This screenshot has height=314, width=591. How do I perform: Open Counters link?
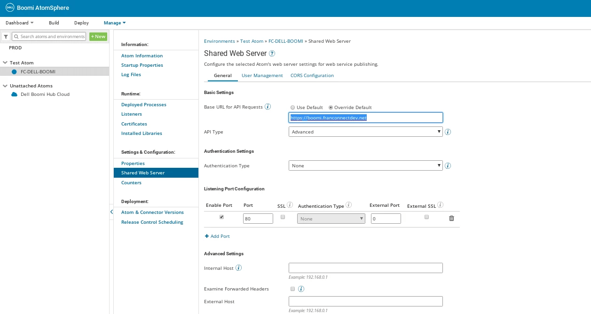click(x=131, y=182)
